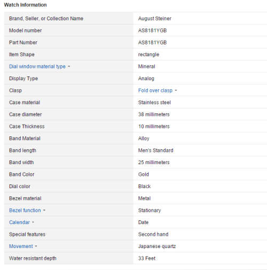The image size is (267, 270).
Task: Open the Fold over clasp link
Action: tap(155, 90)
